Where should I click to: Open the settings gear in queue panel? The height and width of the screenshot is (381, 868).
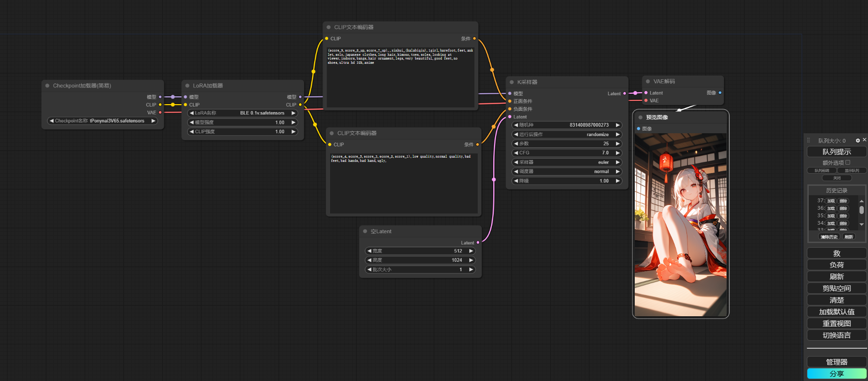858,141
